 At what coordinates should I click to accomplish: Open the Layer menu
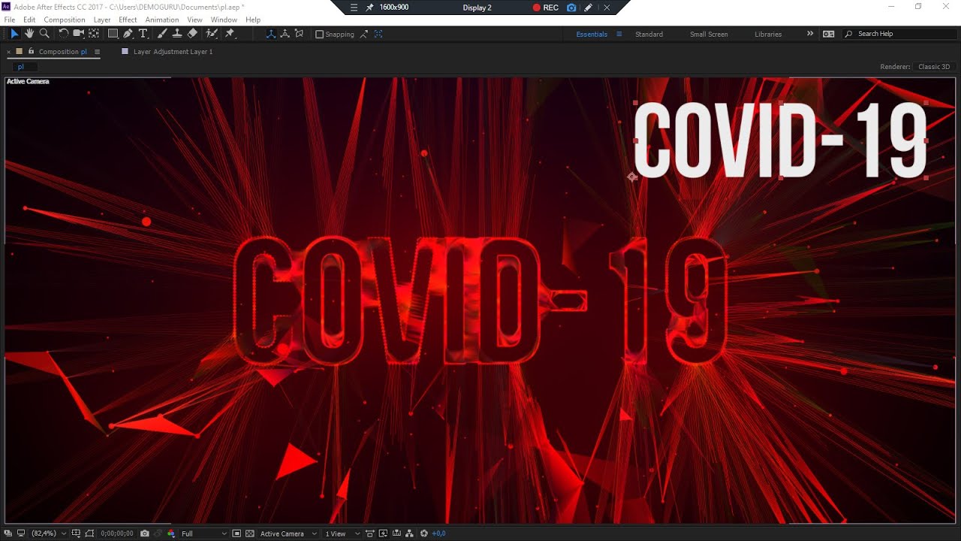pos(102,20)
